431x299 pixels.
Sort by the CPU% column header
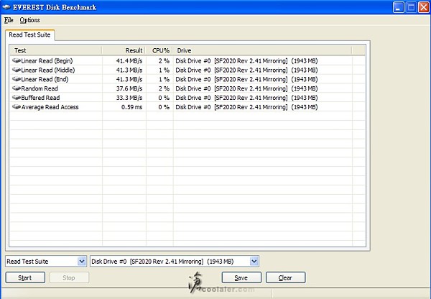point(159,50)
